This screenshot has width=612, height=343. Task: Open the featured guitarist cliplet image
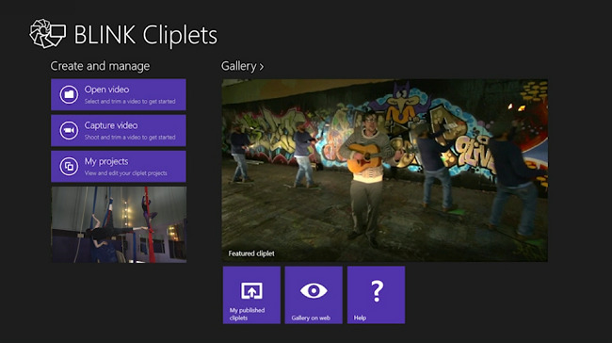pyautogui.click(x=384, y=171)
